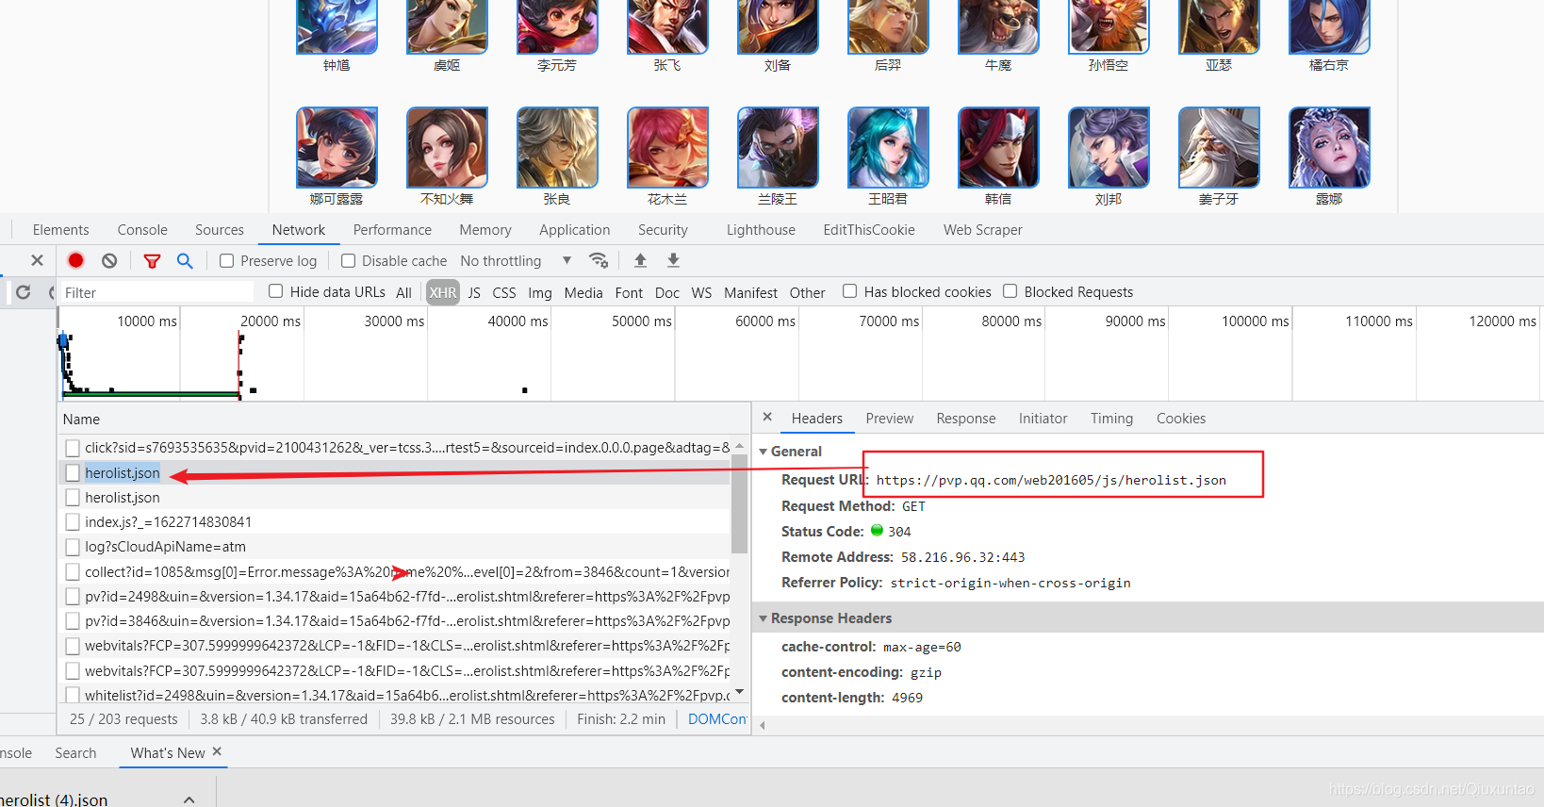Screen dimensions: 1544x807
Task: Check Has blocked cookies
Action: pos(850,291)
